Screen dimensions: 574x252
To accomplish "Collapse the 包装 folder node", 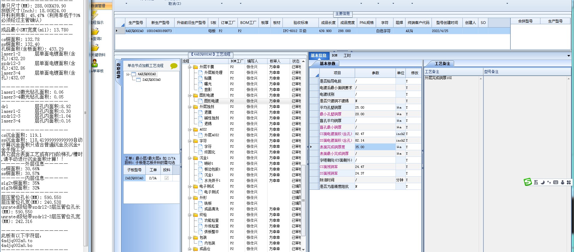I will coord(190,238).
